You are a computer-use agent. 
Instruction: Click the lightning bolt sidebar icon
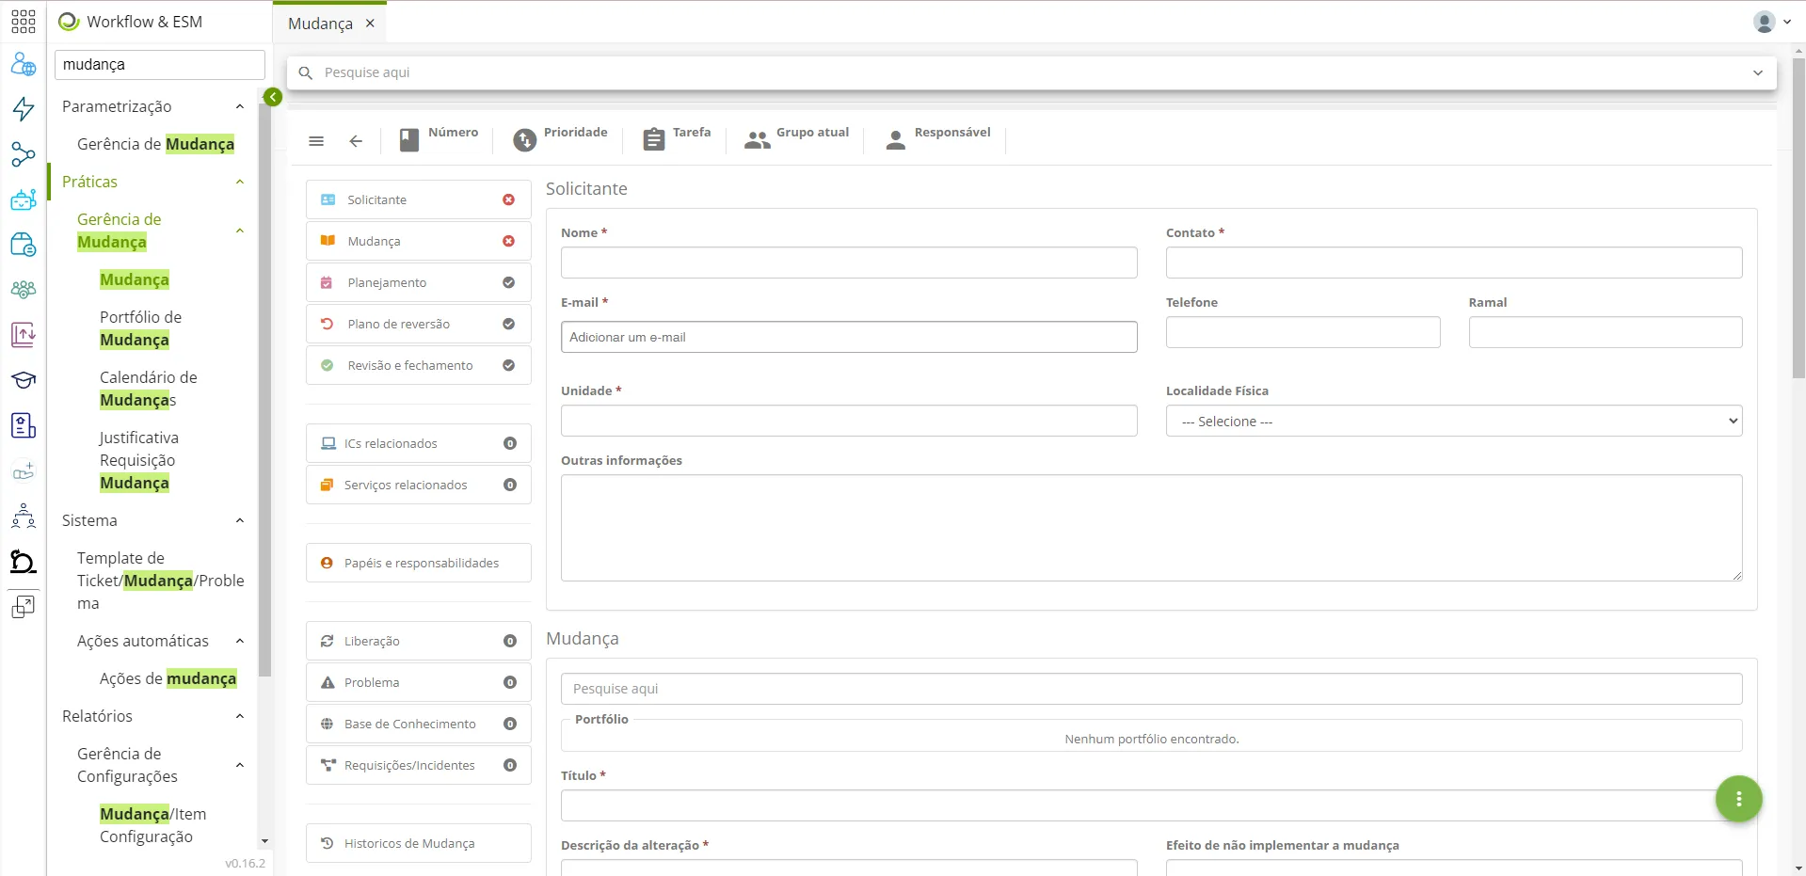pos(24,109)
